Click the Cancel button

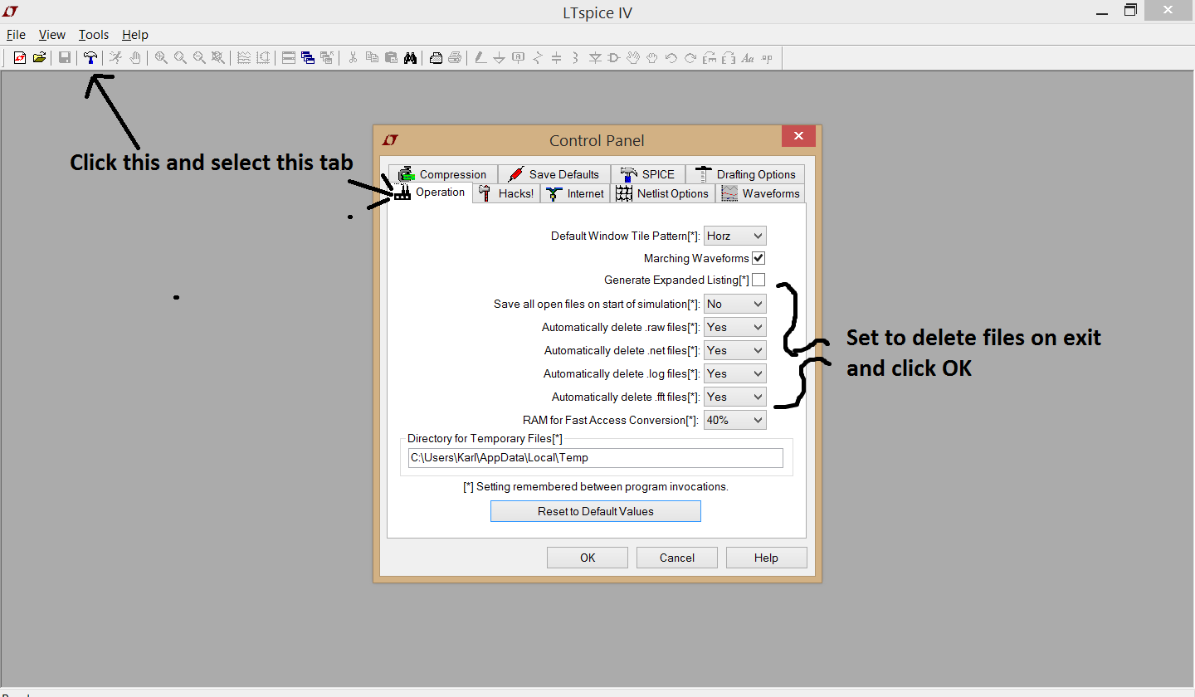[x=677, y=558]
